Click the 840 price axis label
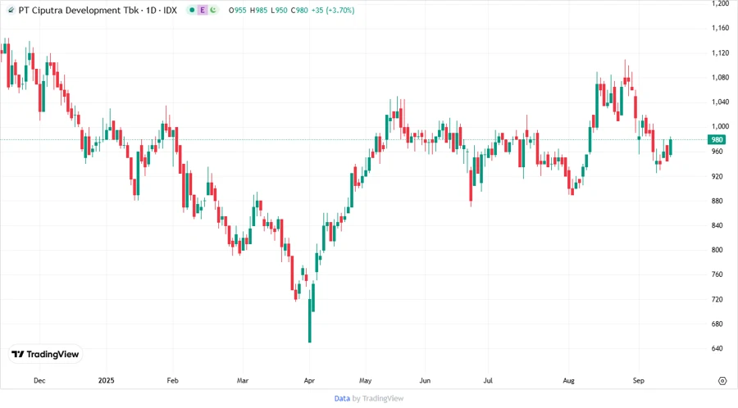 717,225
